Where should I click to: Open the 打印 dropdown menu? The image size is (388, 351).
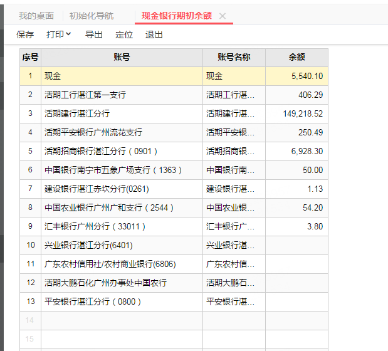(59, 34)
